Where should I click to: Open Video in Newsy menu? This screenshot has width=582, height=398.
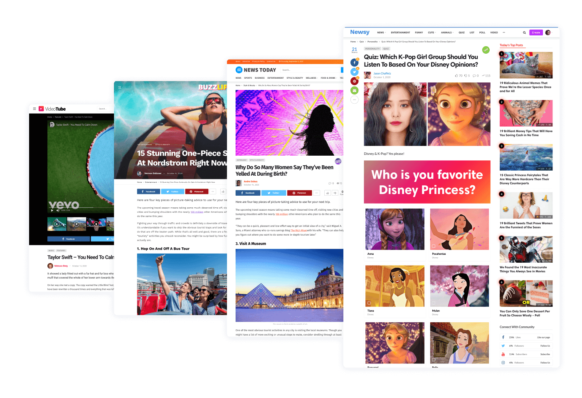[x=494, y=32]
